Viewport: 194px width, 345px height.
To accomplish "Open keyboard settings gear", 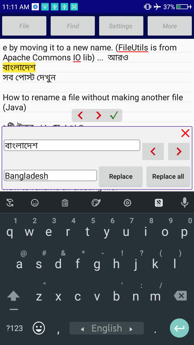I will (127, 203).
